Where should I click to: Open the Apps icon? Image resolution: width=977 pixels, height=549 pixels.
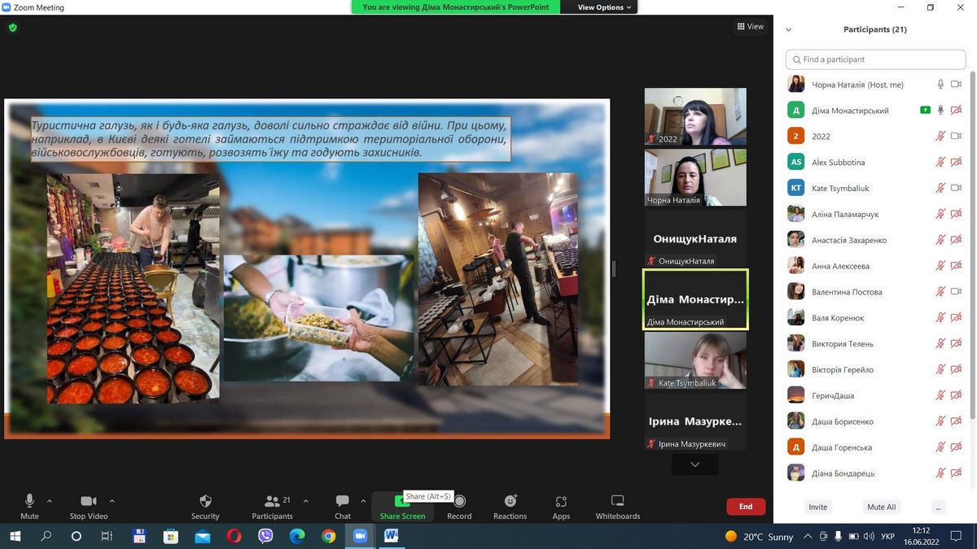561,502
